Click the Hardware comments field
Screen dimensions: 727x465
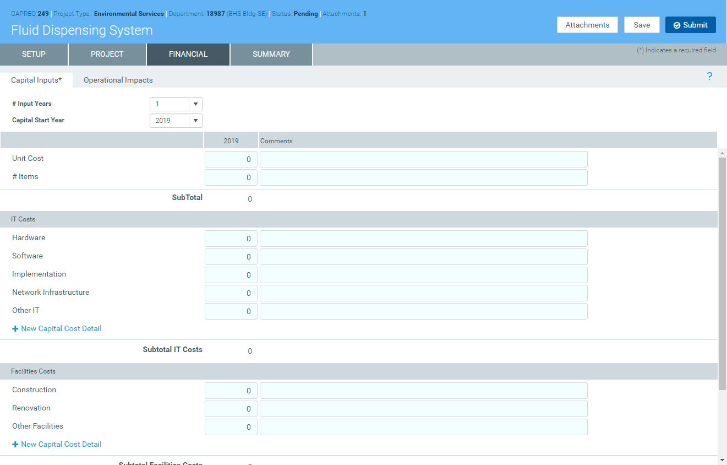(423, 239)
